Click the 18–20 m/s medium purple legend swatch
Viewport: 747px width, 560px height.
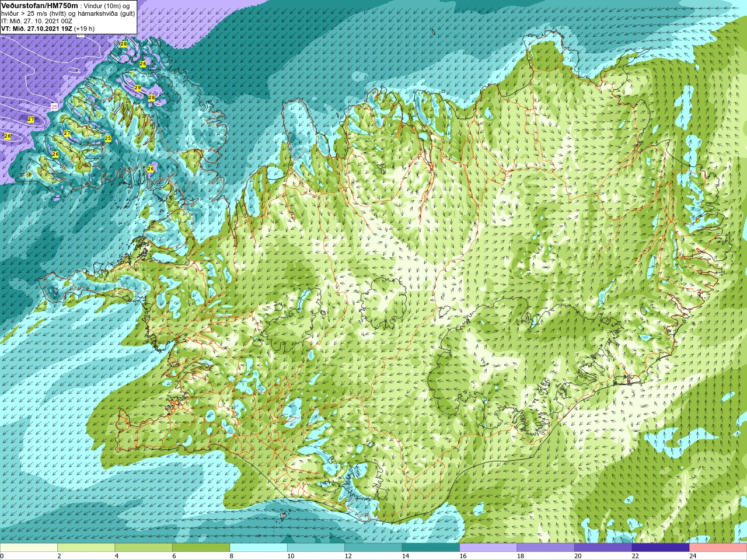[x=546, y=547]
